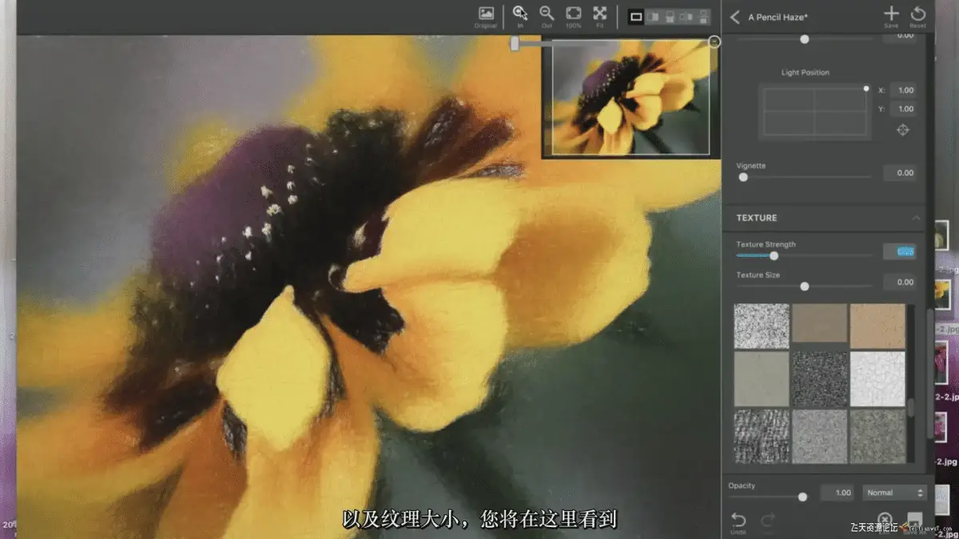The width and height of the screenshot is (959, 539).
Task: Show the Original image view
Action: point(485,17)
